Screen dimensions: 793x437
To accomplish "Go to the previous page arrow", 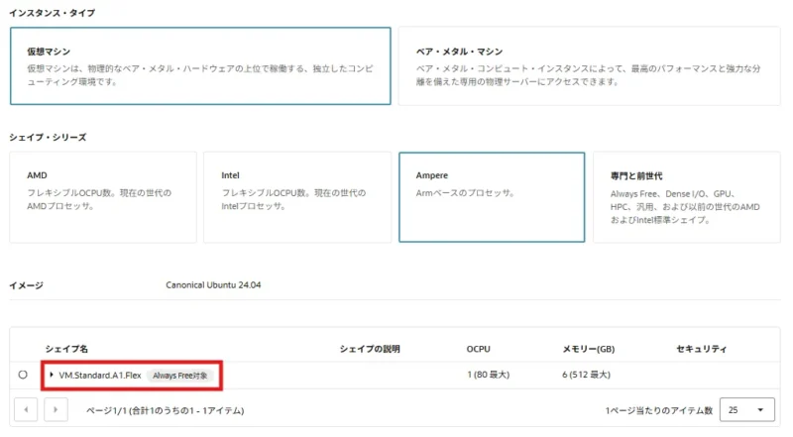I will [26, 409].
